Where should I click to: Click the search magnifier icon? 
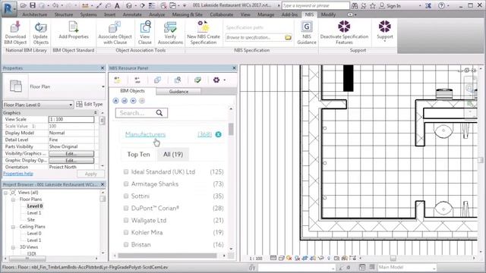point(159,113)
